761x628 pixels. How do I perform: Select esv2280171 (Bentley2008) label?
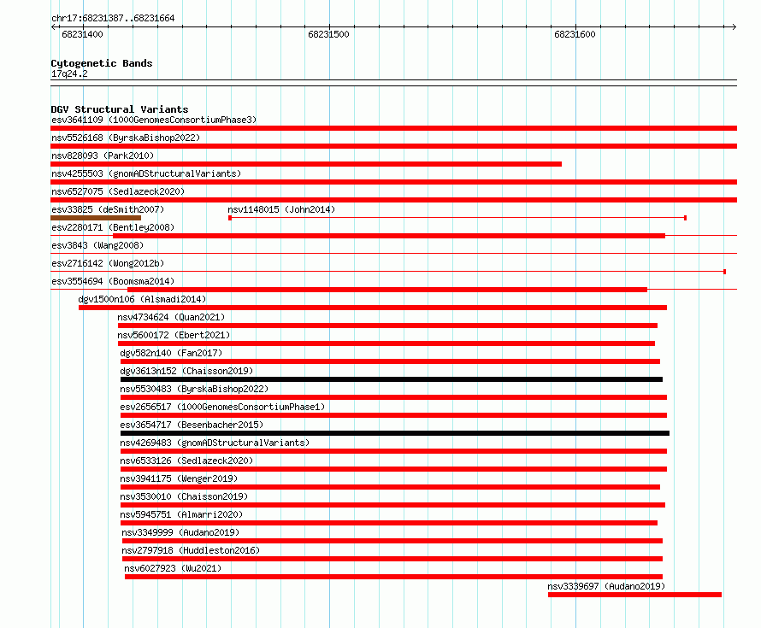coord(113,227)
